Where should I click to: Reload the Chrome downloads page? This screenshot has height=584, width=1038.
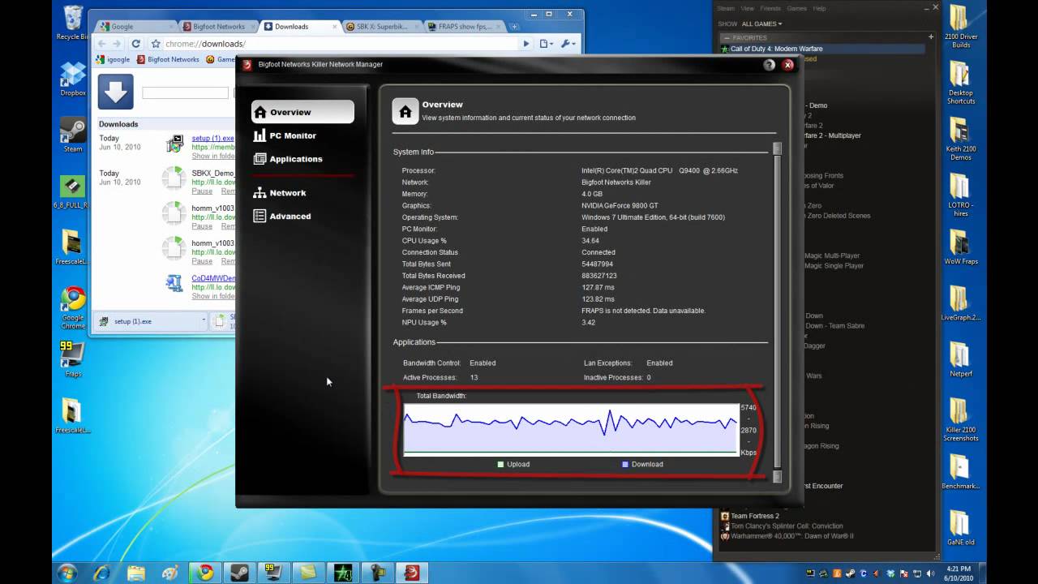[x=135, y=44]
